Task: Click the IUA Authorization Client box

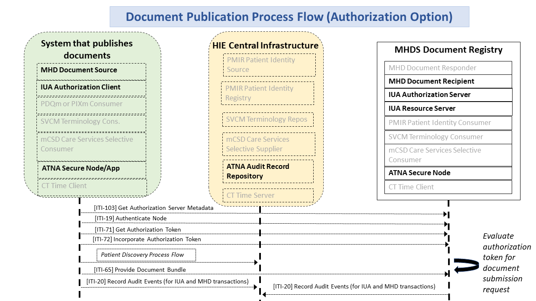Action: coord(91,87)
